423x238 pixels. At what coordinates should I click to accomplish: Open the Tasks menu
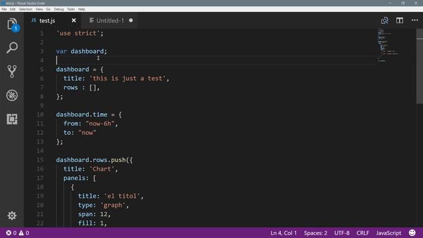pyautogui.click(x=71, y=9)
